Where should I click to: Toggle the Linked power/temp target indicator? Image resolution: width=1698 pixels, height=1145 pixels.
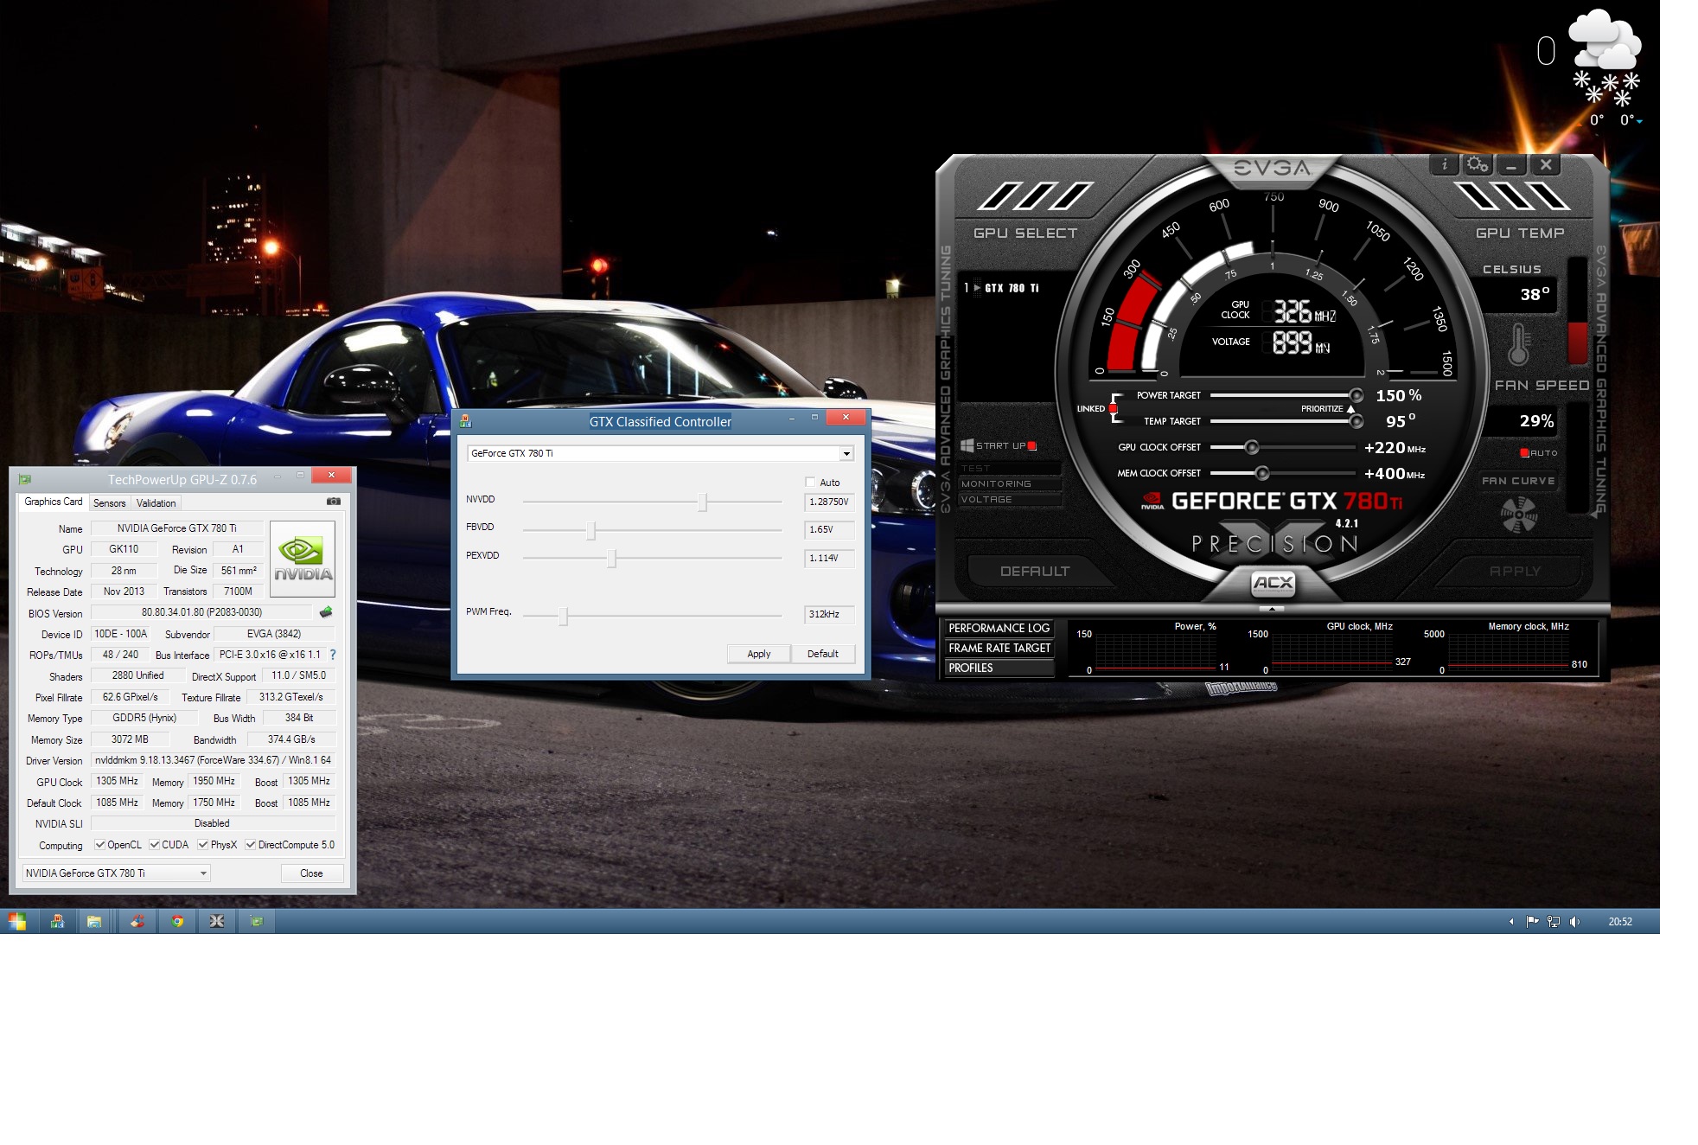point(1113,408)
